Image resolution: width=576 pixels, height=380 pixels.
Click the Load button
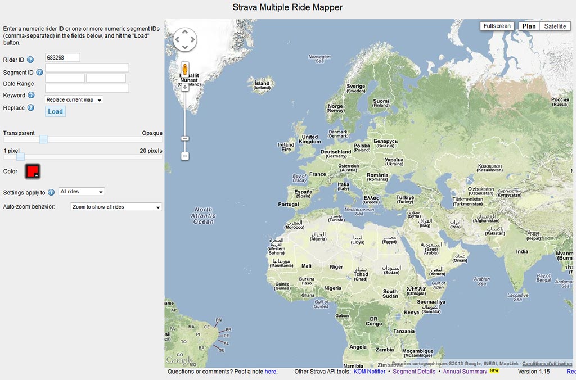pos(56,111)
